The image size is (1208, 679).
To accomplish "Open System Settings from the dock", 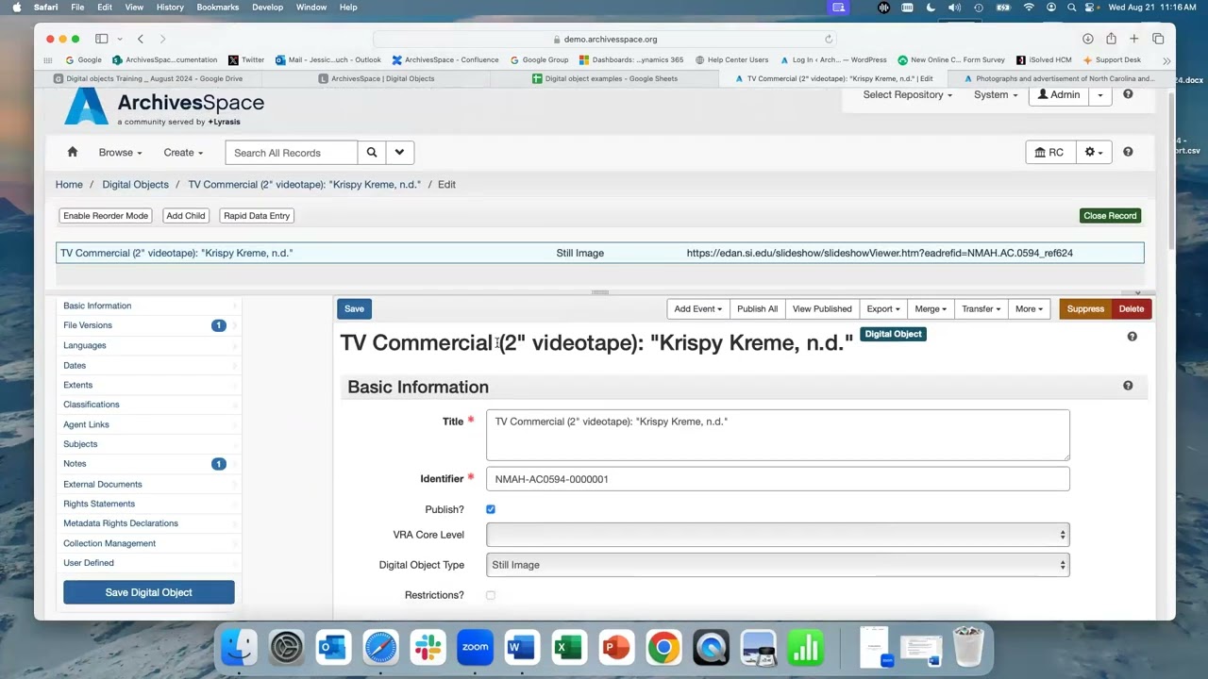I will 286,648.
